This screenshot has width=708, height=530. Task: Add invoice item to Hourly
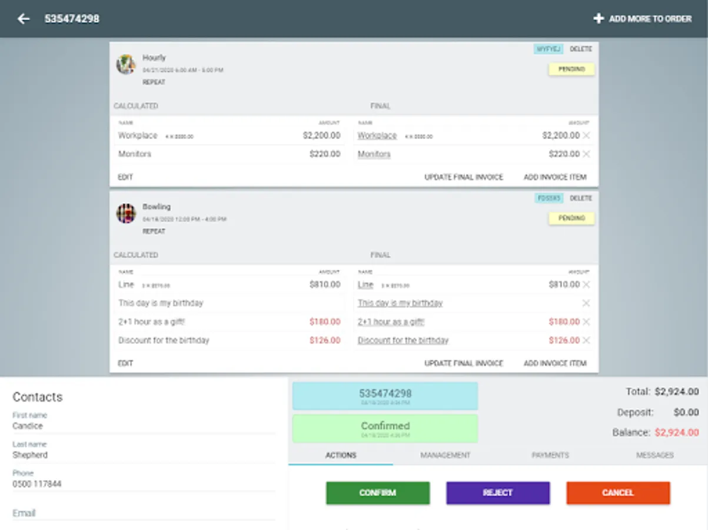coord(555,177)
